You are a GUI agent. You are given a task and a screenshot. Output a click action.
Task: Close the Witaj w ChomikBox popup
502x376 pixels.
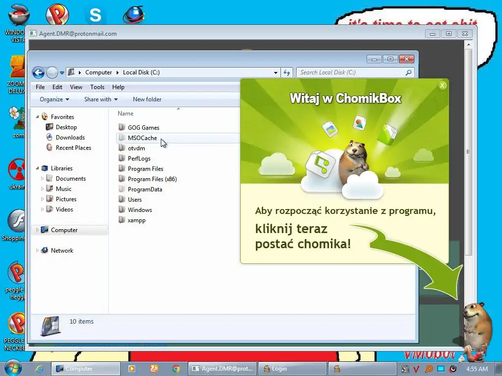(x=442, y=85)
